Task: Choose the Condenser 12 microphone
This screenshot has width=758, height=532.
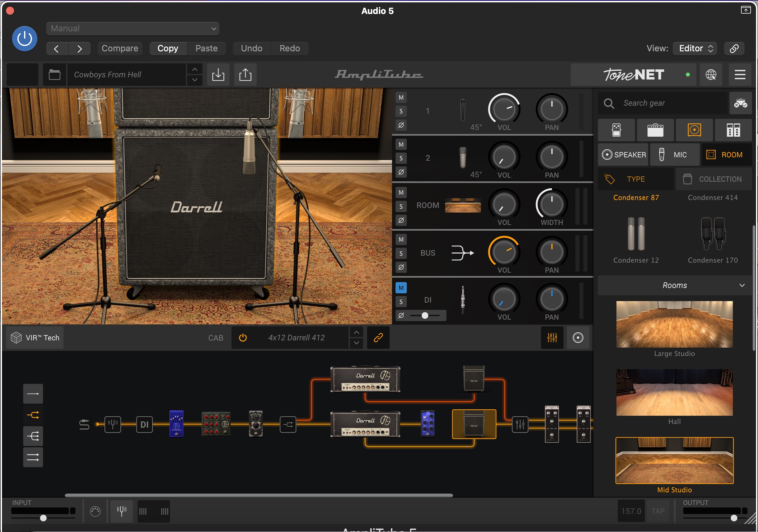Action: coord(636,240)
